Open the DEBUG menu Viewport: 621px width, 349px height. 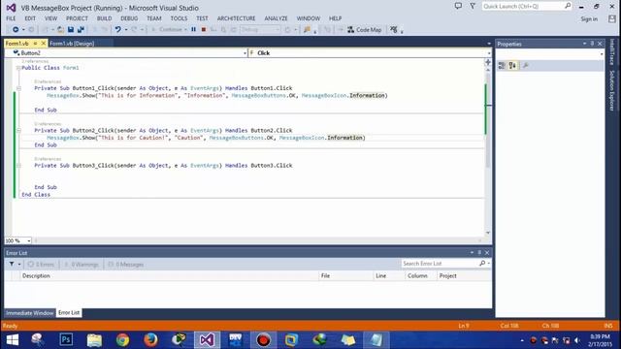point(129,18)
